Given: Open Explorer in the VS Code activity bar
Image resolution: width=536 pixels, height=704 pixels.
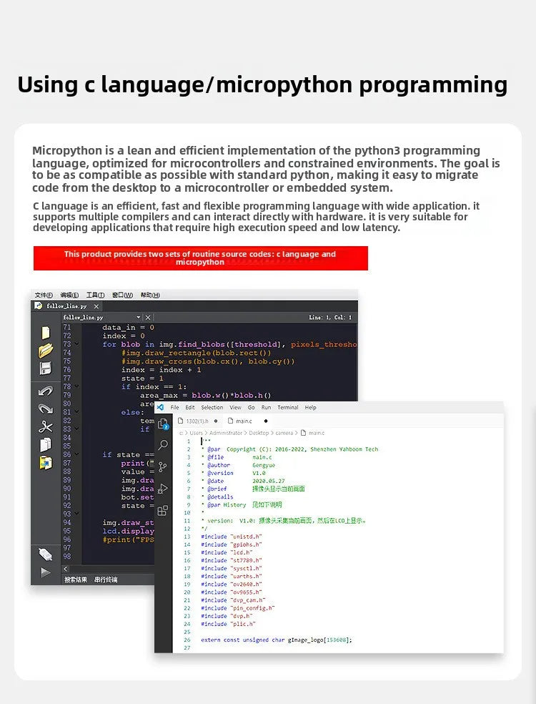Looking at the screenshot, I should [x=163, y=424].
